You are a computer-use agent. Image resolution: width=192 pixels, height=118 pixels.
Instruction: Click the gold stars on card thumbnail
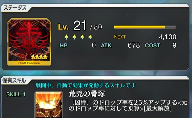pos(39,57)
